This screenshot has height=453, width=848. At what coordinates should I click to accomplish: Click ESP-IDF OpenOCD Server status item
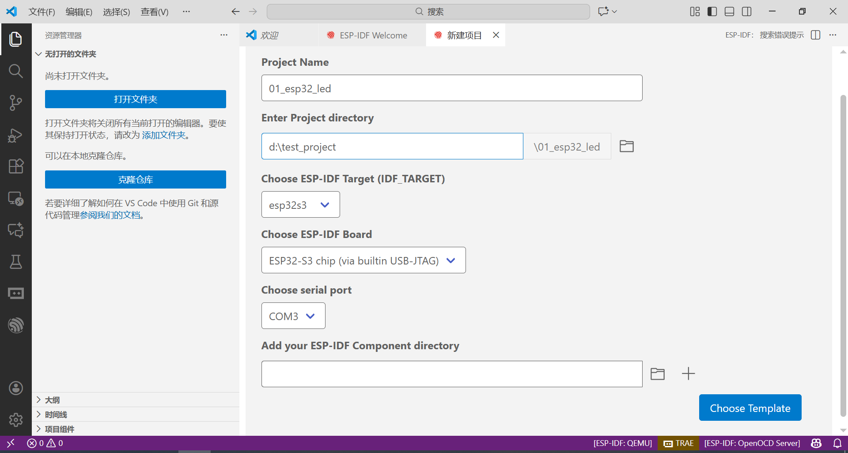(x=752, y=443)
